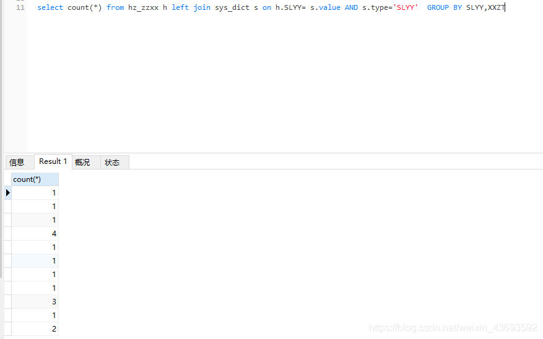Click the count(*) column header

[x=35, y=179]
